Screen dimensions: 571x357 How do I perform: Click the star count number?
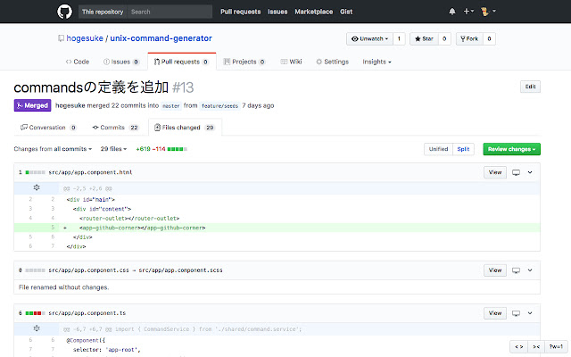pyautogui.click(x=444, y=38)
